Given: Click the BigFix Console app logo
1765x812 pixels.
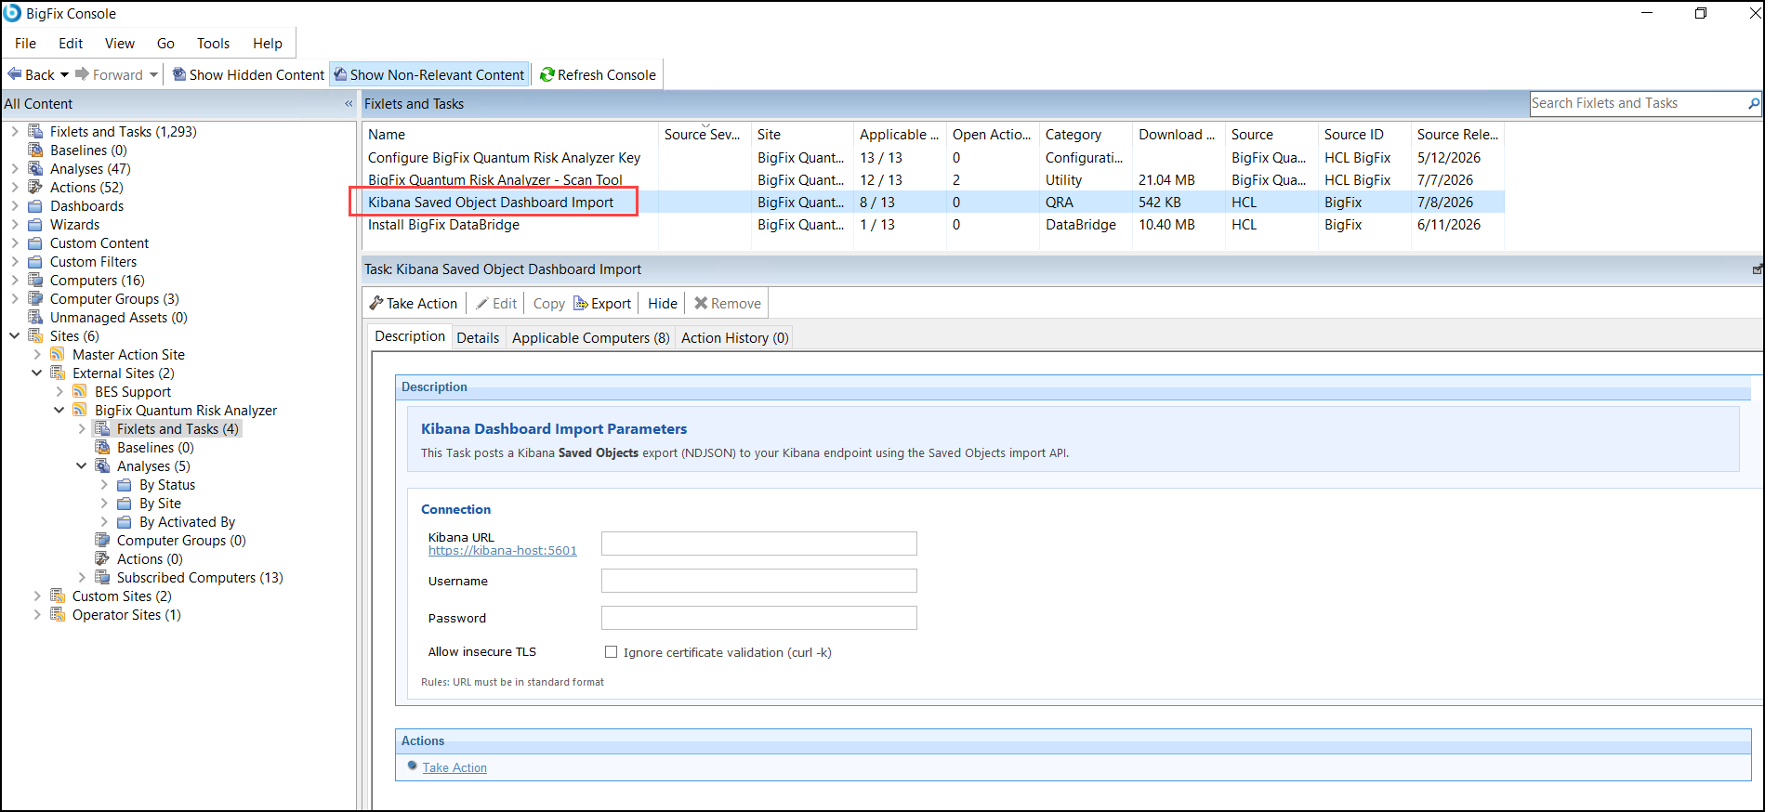Looking at the screenshot, I should point(12,13).
